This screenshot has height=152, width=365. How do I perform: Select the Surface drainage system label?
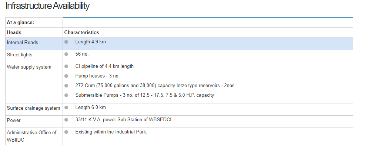click(33, 108)
